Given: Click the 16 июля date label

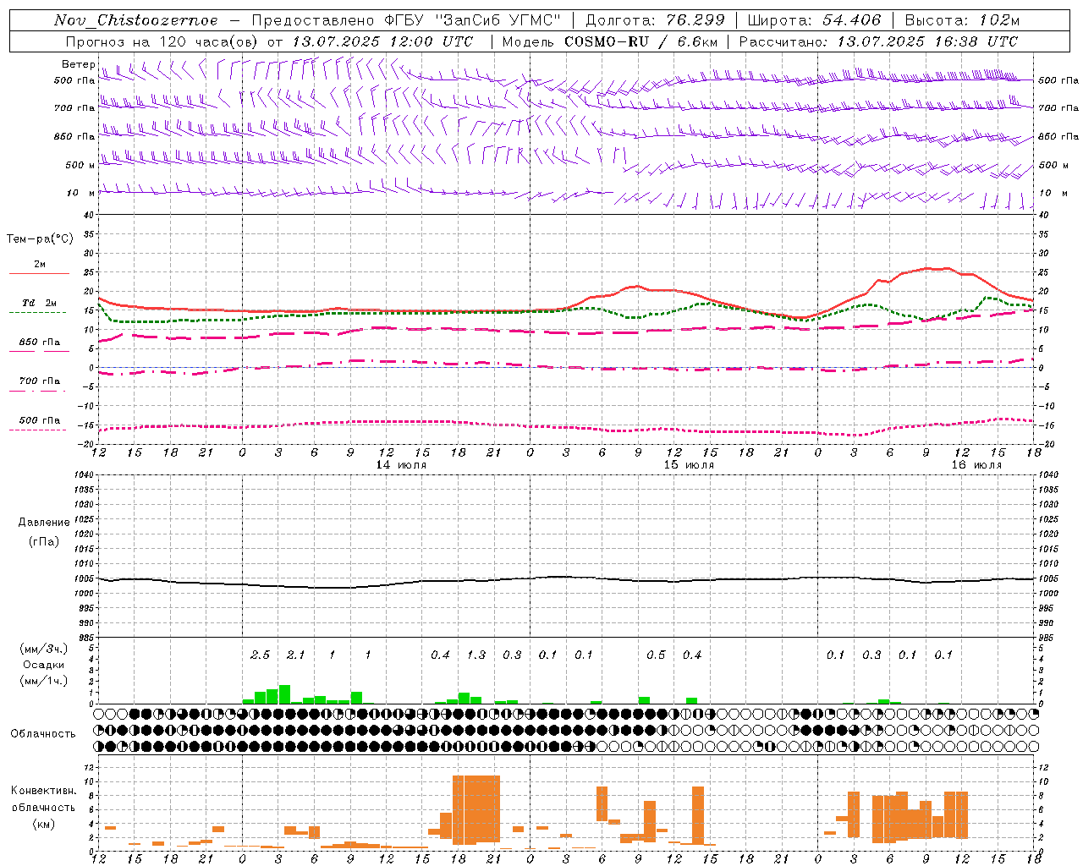Looking at the screenshot, I should pyautogui.click(x=976, y=465).
